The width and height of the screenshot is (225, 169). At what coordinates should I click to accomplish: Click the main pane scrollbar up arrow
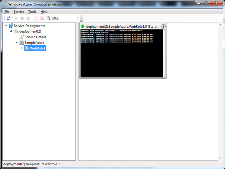pos(220,24)
